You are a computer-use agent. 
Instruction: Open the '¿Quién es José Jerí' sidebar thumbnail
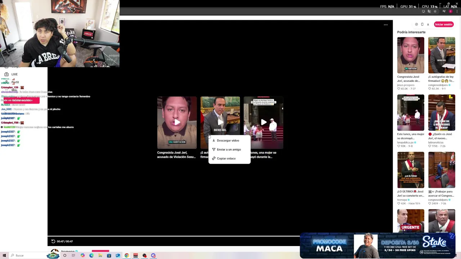442,113
